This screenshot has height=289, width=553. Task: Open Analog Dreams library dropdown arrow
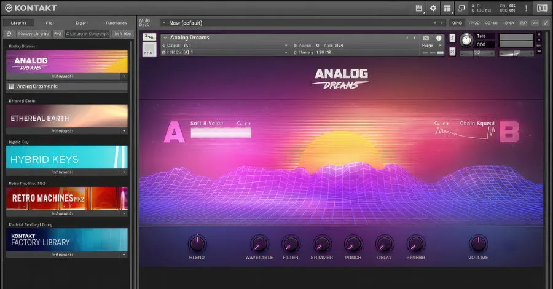point(124,76)
